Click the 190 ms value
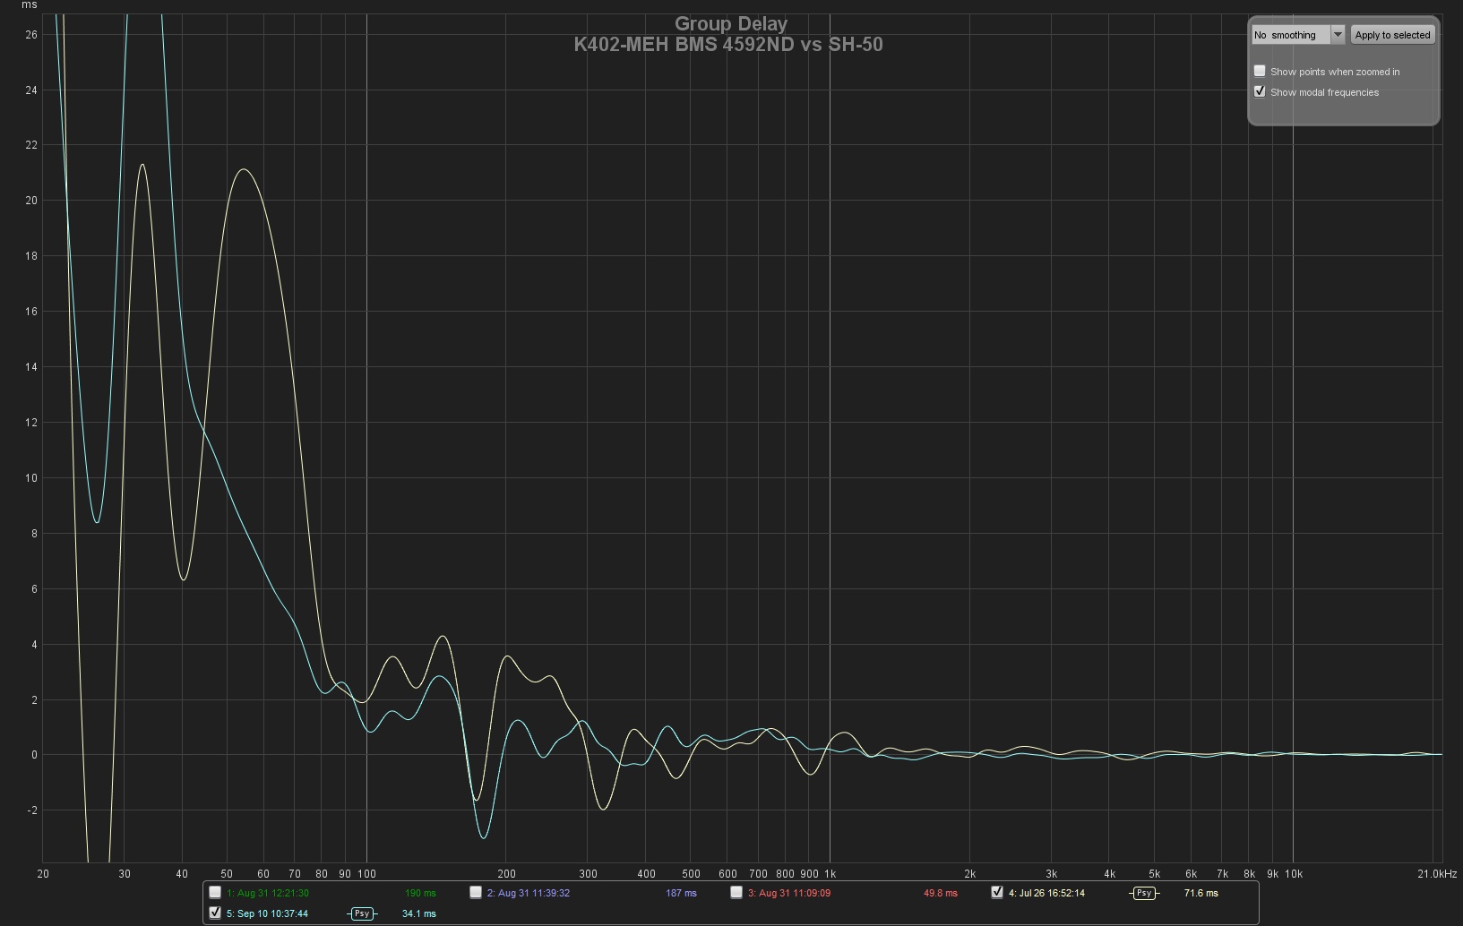 click(420, 893)
